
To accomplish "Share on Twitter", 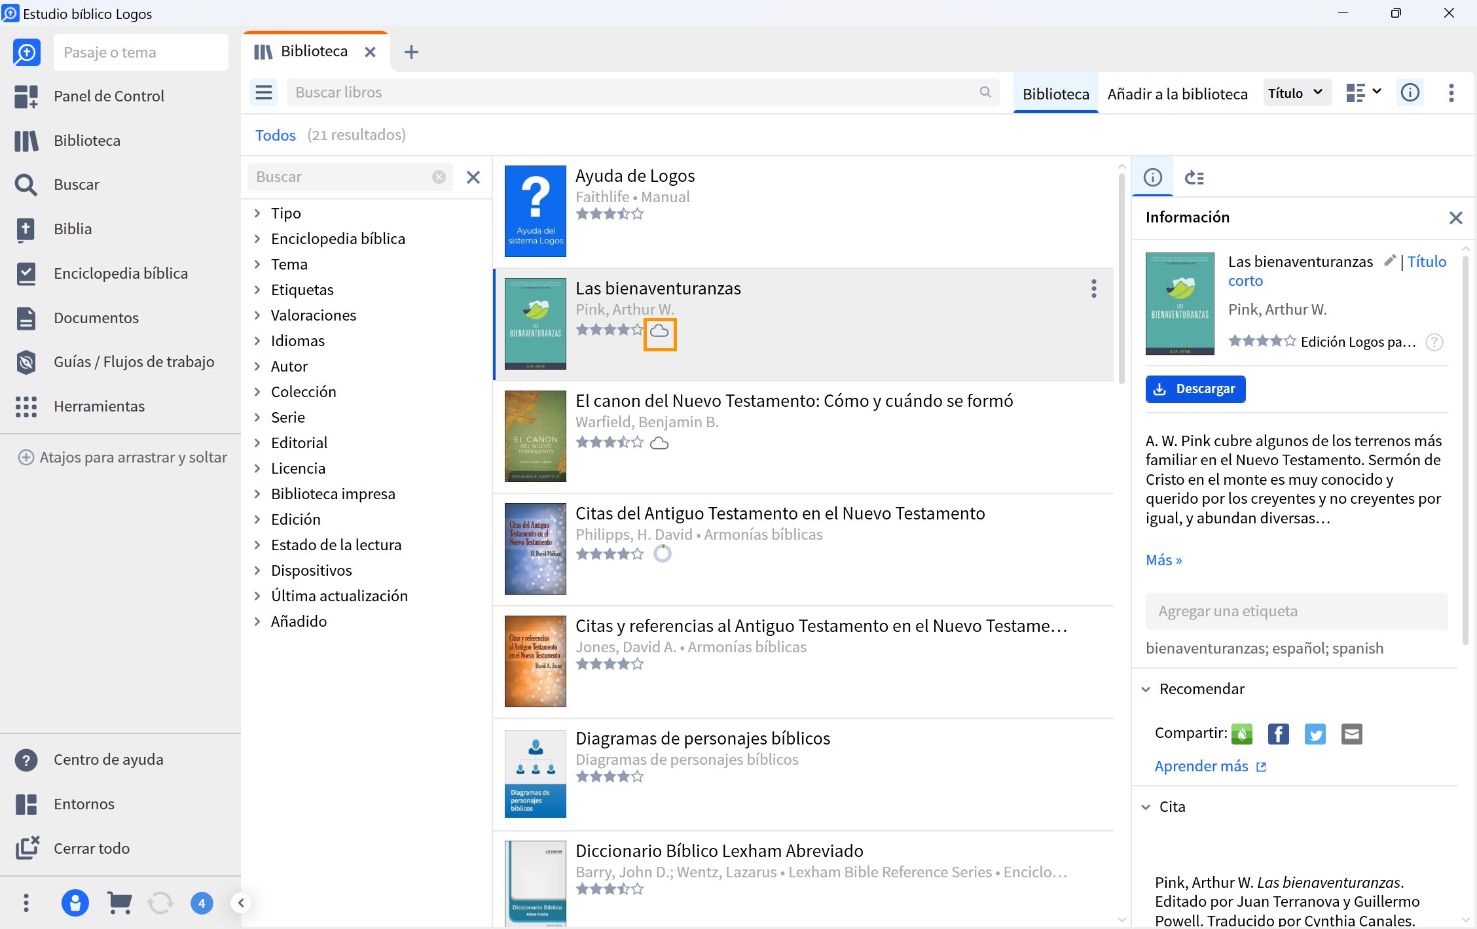I will point(1315,734).
